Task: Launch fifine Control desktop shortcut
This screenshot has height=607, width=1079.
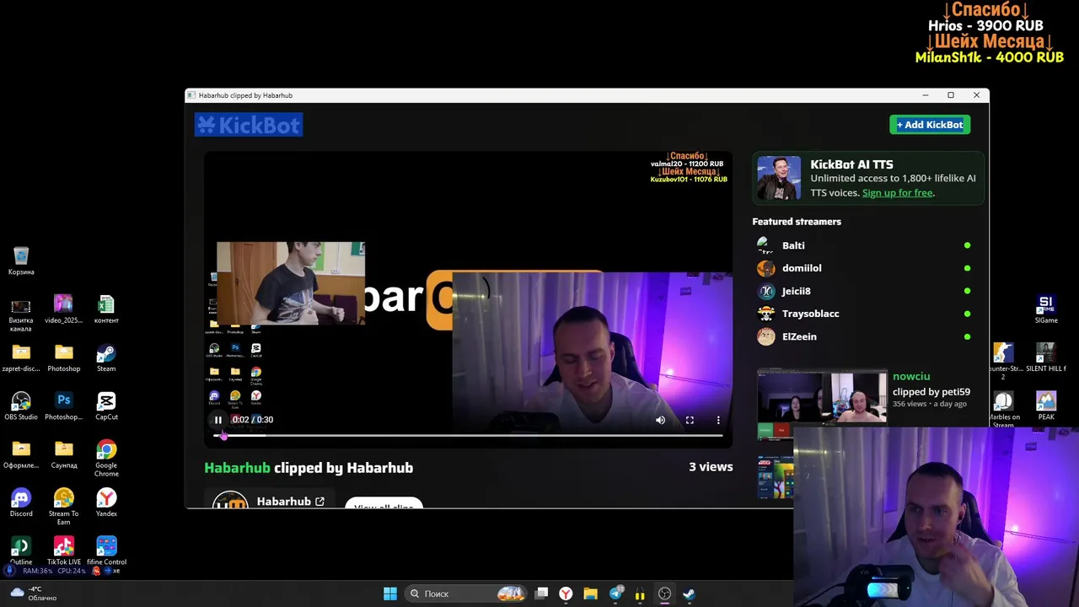Action: (106, 551)
